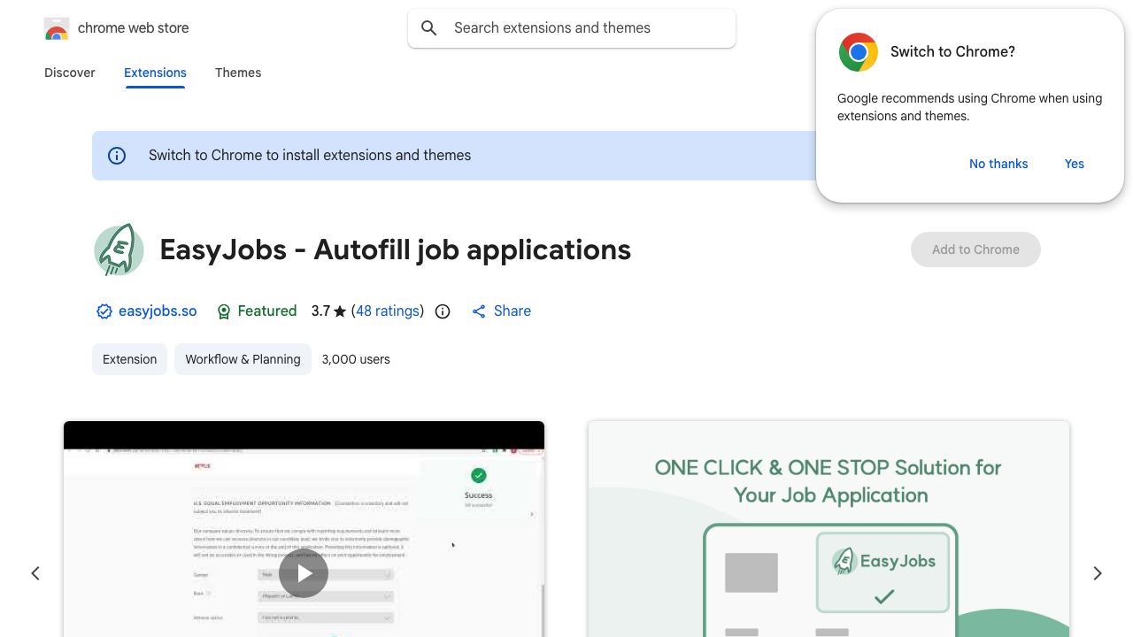Click the Switch to Chrome? popup heading
Screen dimensions: 1133x637
[x=952, y=52]
